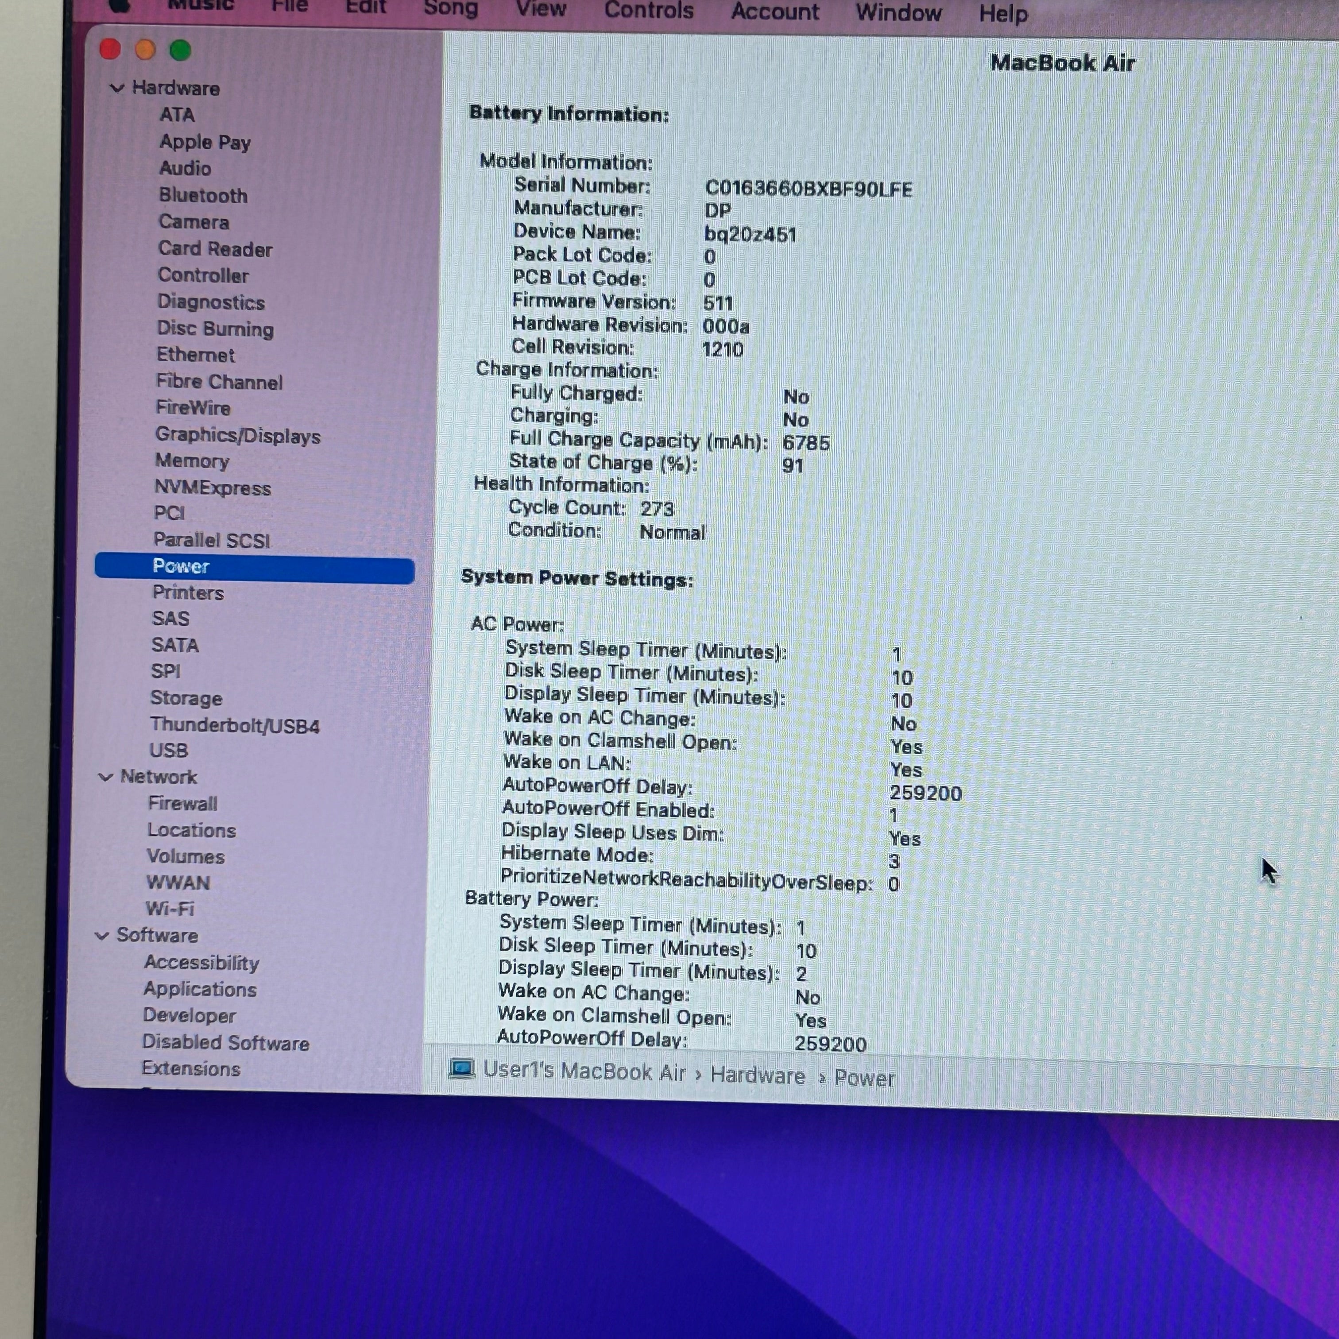Select Wi-Fi under Network
The width and height of the screenshot is (1339, 1339).
pyautogui.click(x=170, y=909)
